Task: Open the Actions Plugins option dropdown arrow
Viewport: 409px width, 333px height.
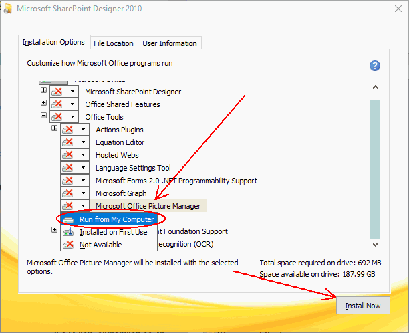Action: pyautogui.click(x=83, y=130)
